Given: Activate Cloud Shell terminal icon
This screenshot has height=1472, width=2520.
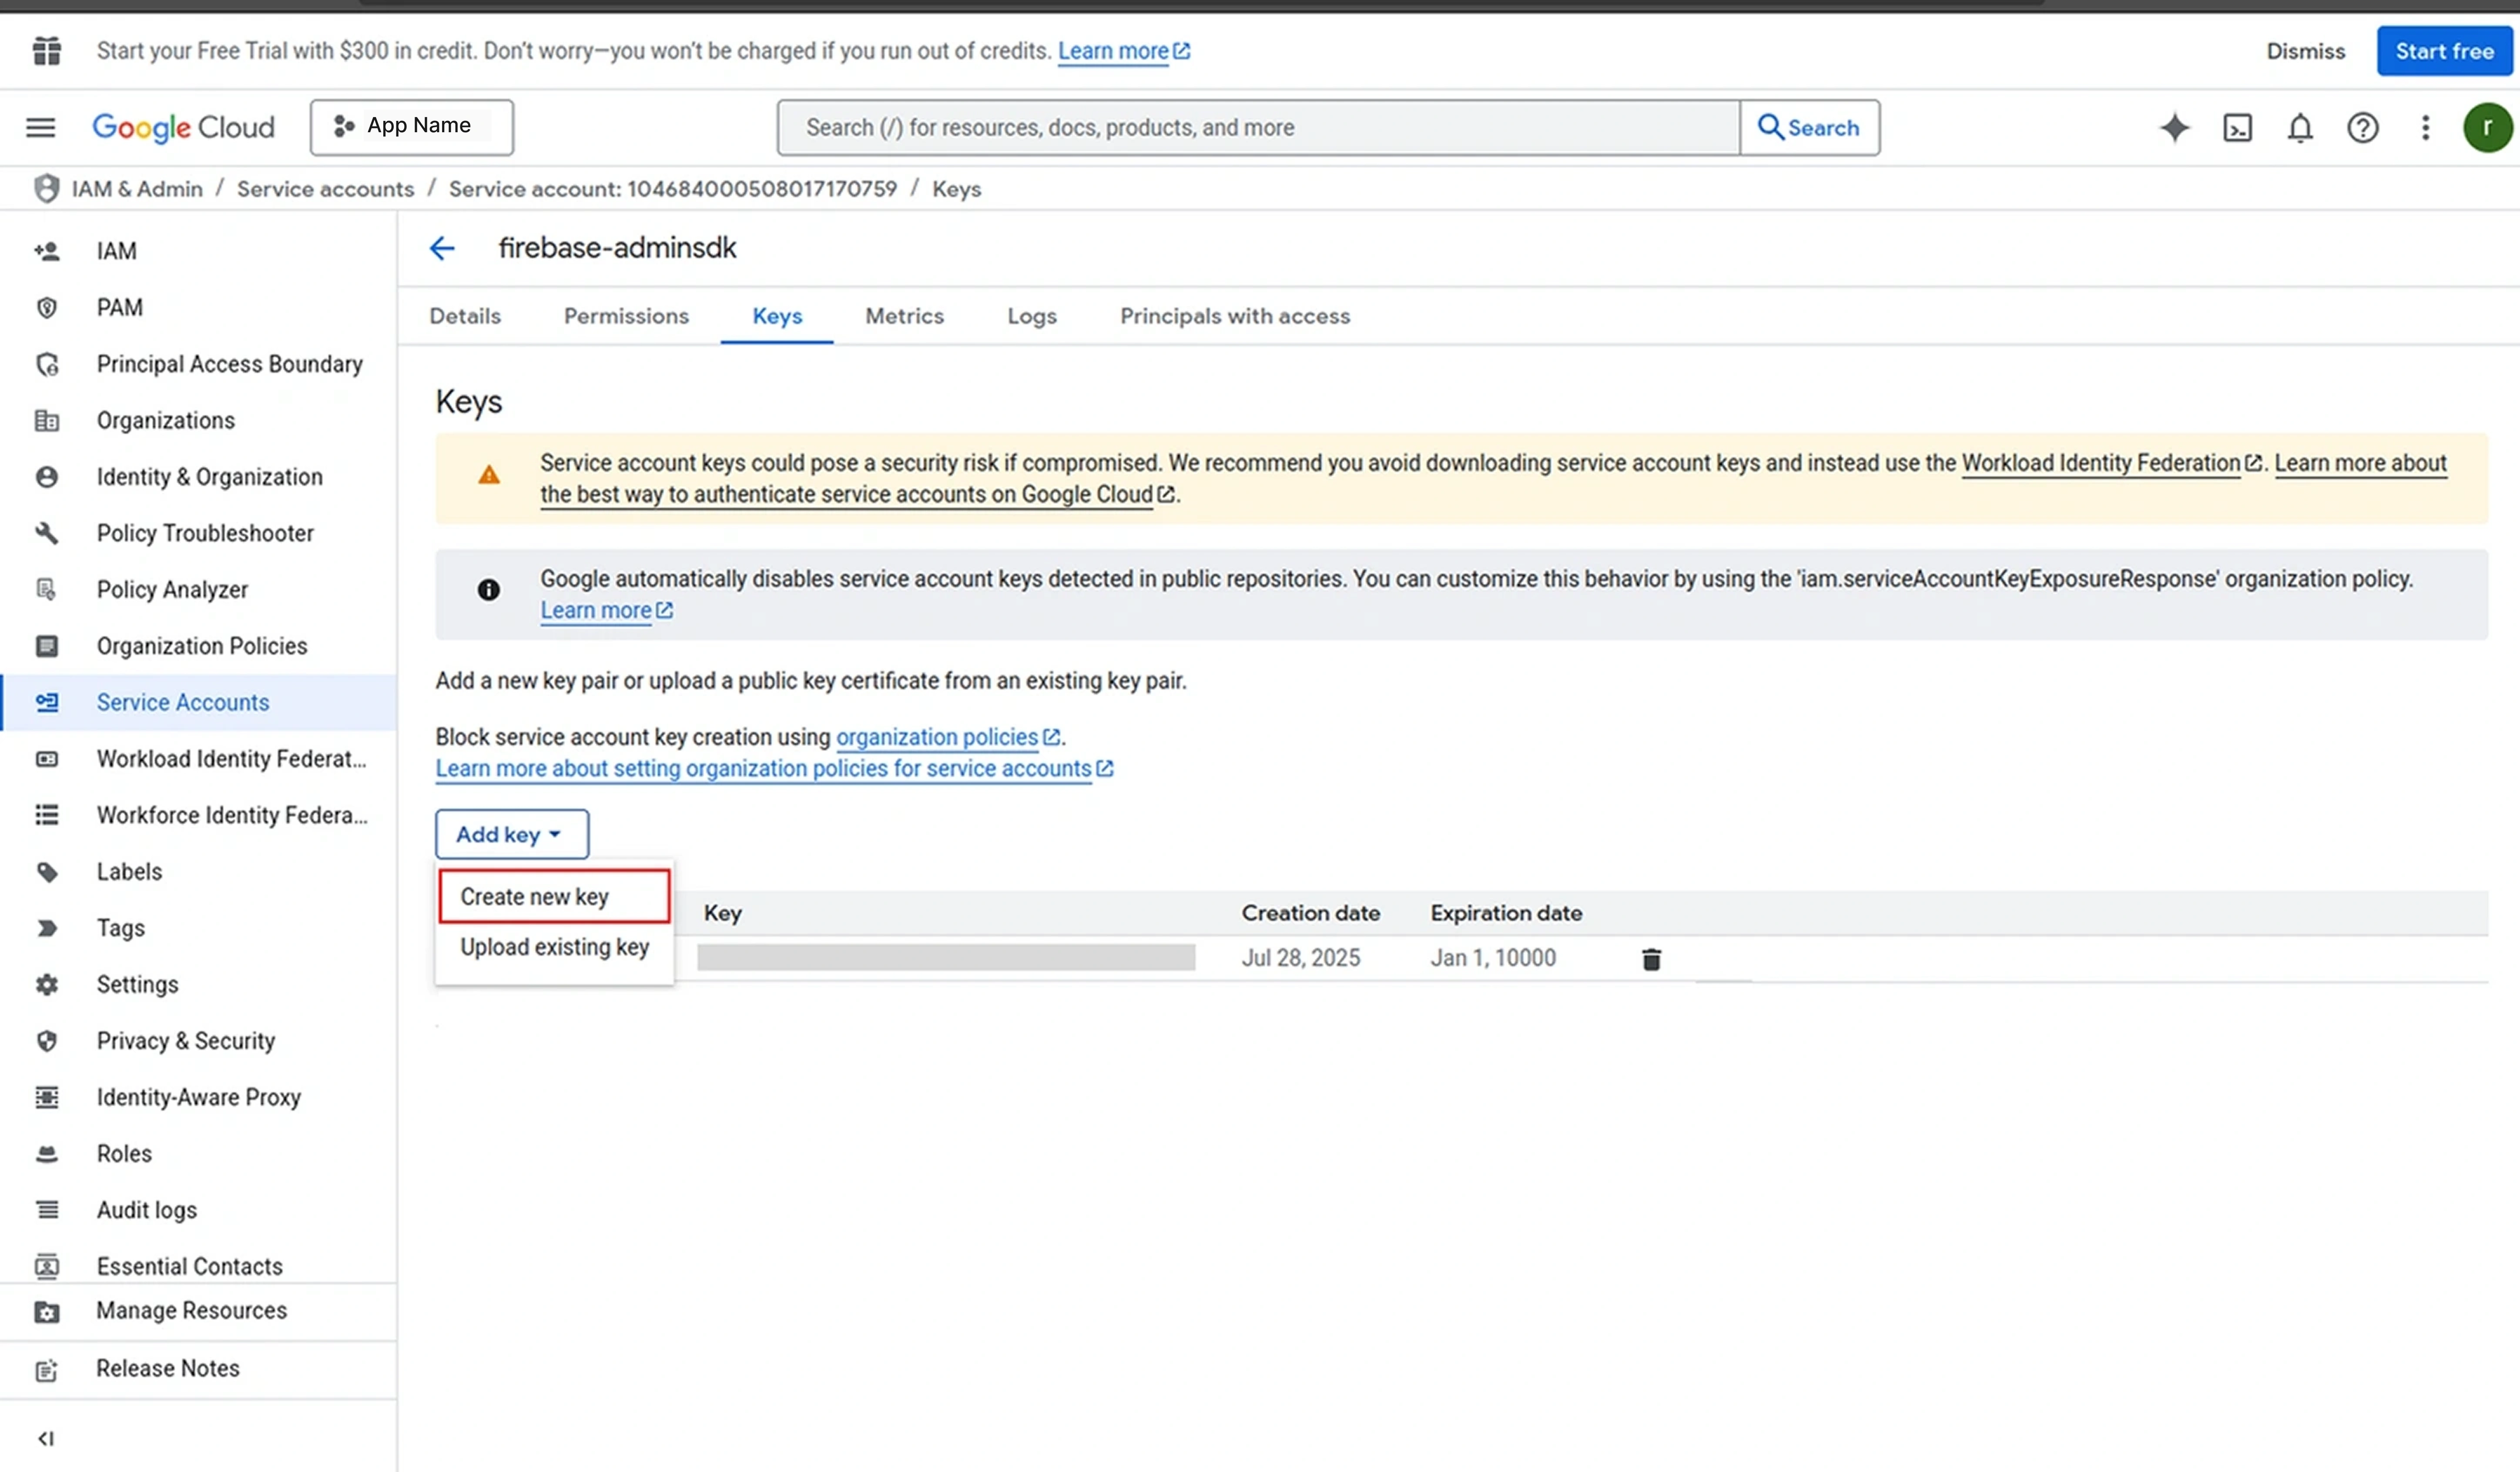Looking at the screenshot, I should tap(2237, 127).
